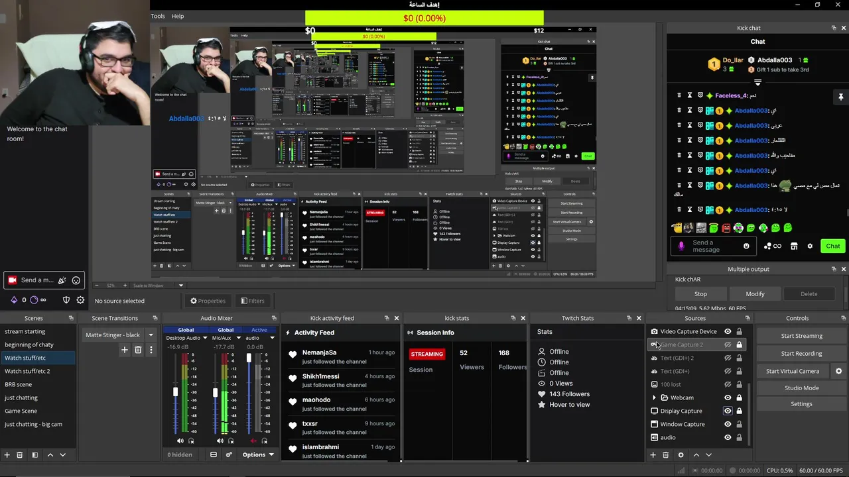Adjust the Desktop Audio volume fader
The image size is (849, 477).
[x=176, y=392]
